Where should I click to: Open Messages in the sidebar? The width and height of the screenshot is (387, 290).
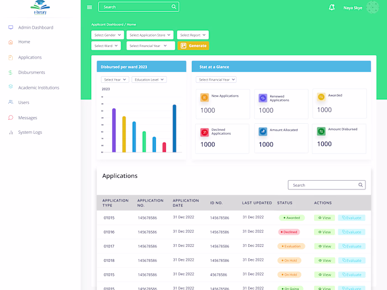pyautogui.click(x=28, y=118)
